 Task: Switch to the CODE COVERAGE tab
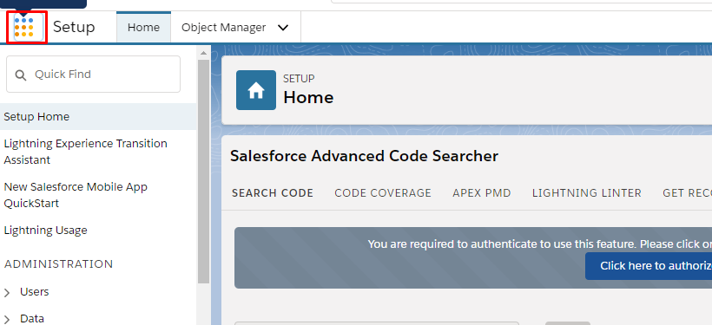pyautogui.click(x=383, y=193)
